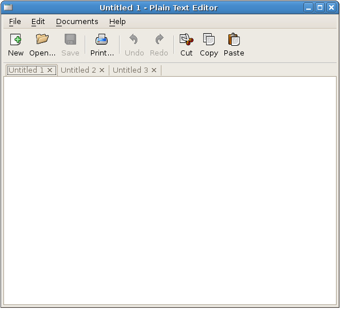Click the Save floppy disk icon
340x309 pixels.
(70, 39)
